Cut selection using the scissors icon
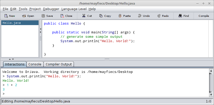214x105 pixels. coord(87,16)
